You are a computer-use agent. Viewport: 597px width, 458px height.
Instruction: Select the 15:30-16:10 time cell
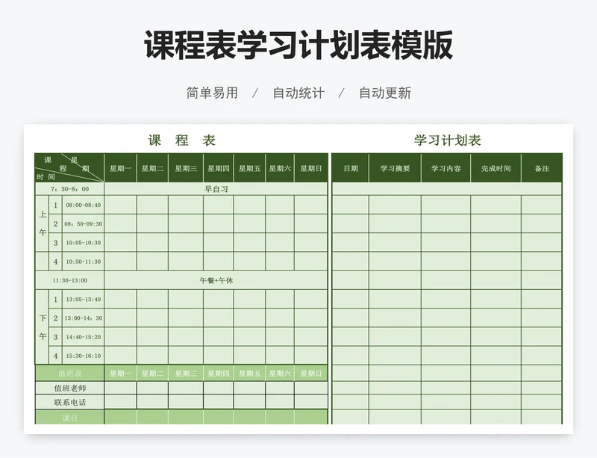[x=84, y=356]
